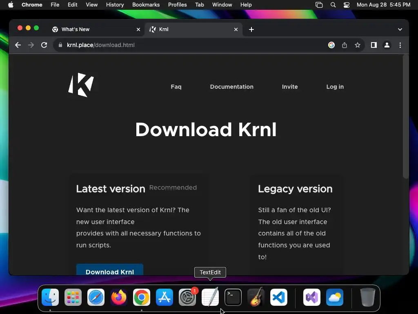
Task: Click the Download Krnl button
Action: pos(110,270)
